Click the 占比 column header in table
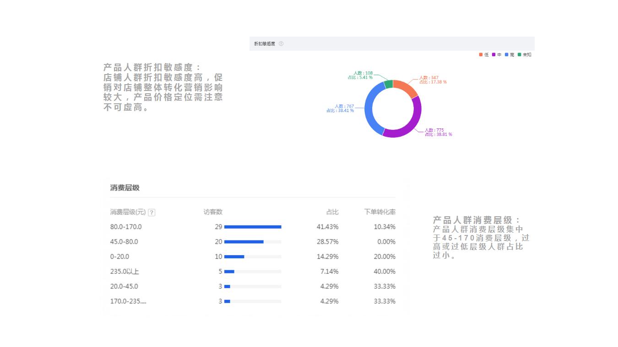Screen dimensions: 618x347 coord(332,212)
